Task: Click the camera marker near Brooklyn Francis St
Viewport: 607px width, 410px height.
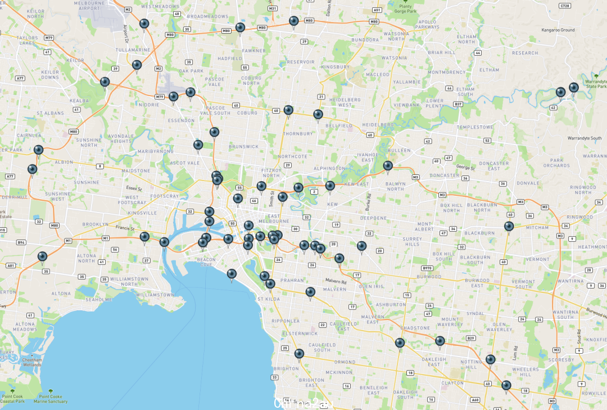Action: click(144, 237)
